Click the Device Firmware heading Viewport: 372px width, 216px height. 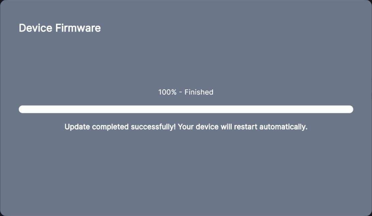pos(60,28)
